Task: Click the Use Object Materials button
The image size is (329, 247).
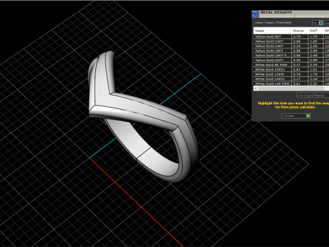Action: (313, 95)
